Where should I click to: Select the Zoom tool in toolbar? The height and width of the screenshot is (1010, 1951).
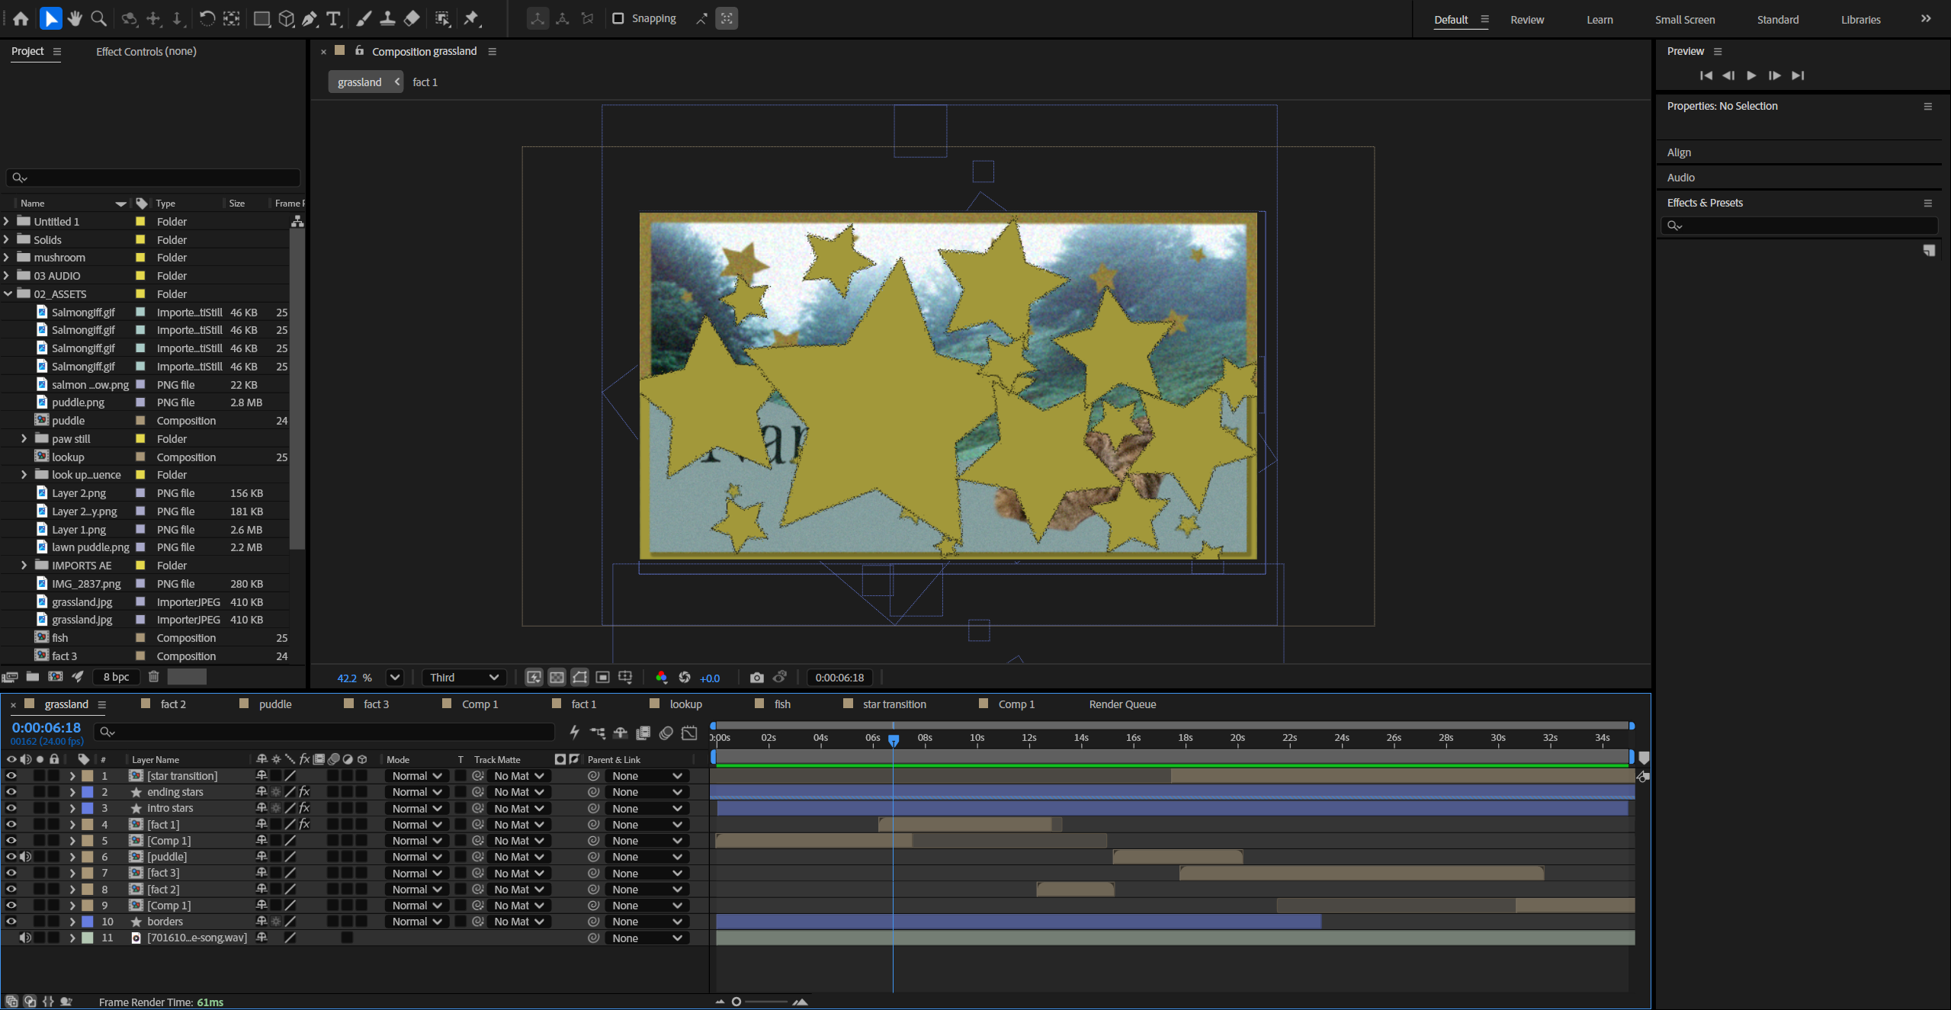[x=98, y=18]
